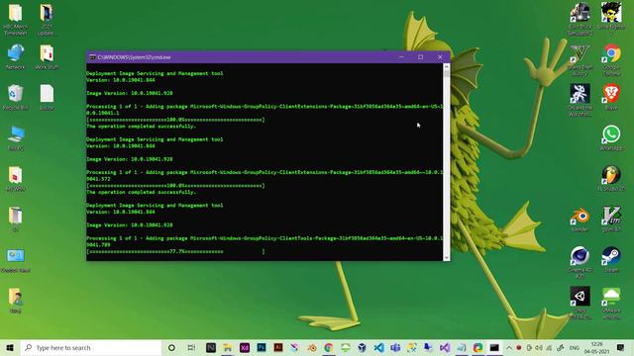Minimize the cmd.exe window
This screenshot has height=356, width=634.
coord(401,57)
